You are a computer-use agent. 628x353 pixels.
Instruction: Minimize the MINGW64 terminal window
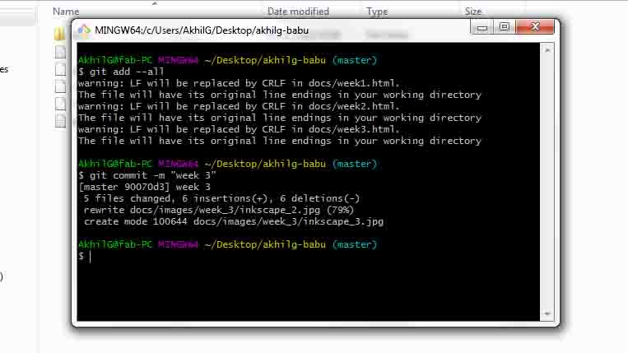[482, 27]
